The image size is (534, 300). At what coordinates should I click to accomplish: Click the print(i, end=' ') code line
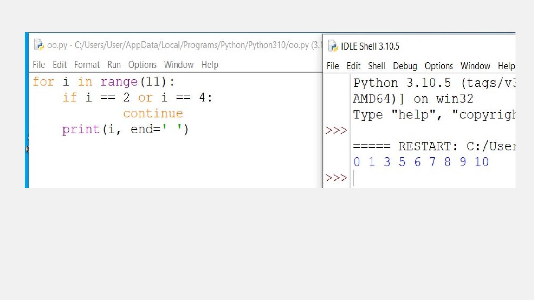(x=126, y=129)
